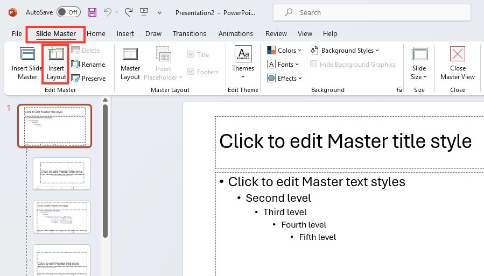Expand the Background Styles dropdown
484x276 pixels.
pyautogui.click(x=345, y=50)
